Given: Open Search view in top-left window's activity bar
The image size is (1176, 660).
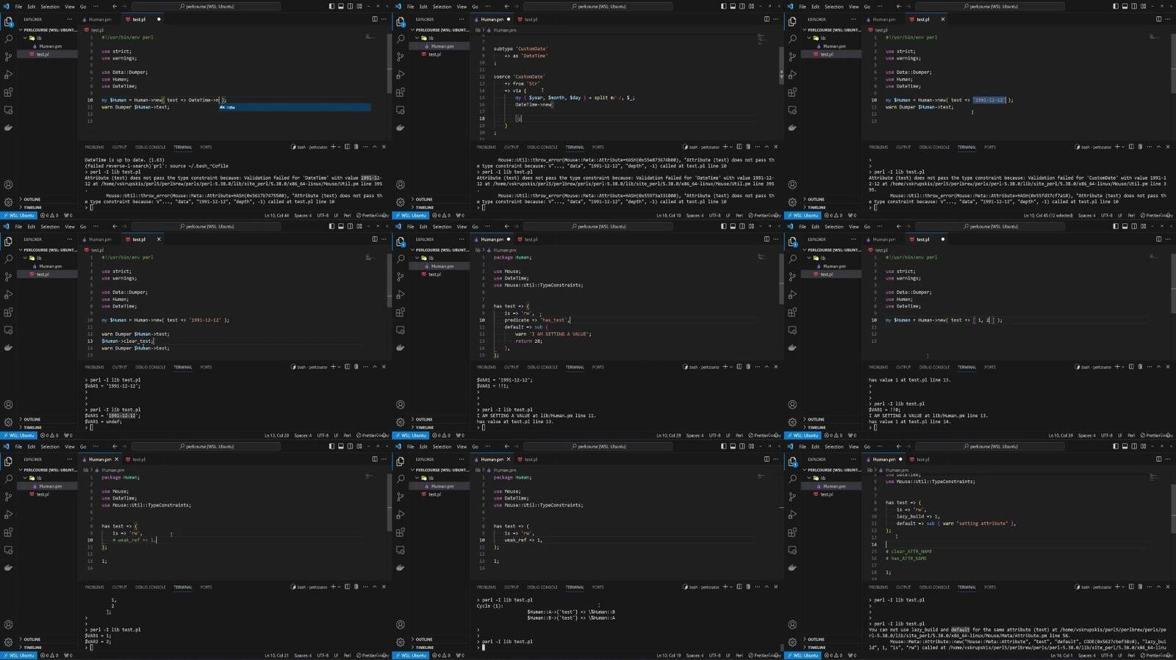Looking at the screenshot, I should tap(8, 39).
